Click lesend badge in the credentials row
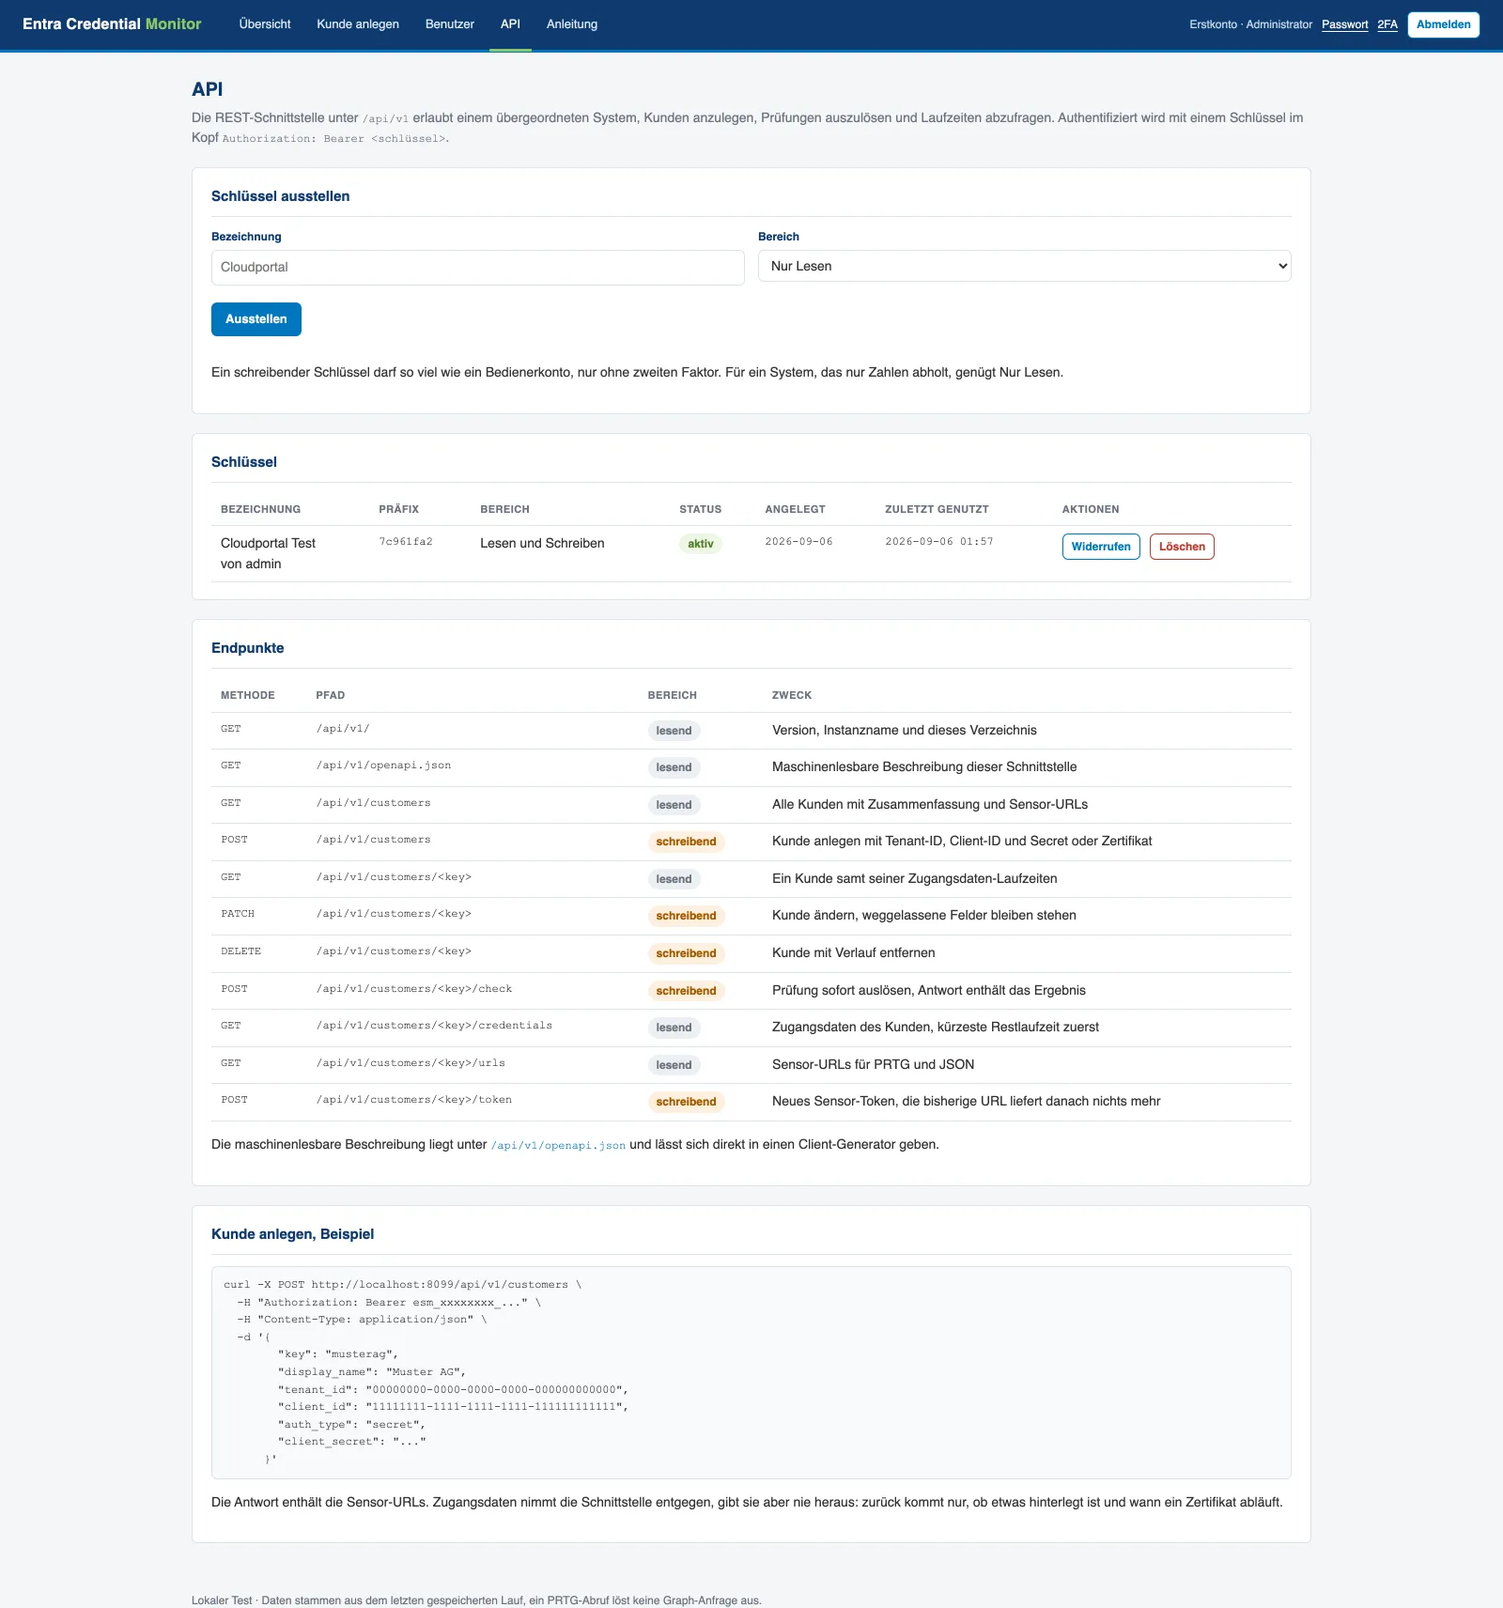1503x1608 pixels. 674,1028
